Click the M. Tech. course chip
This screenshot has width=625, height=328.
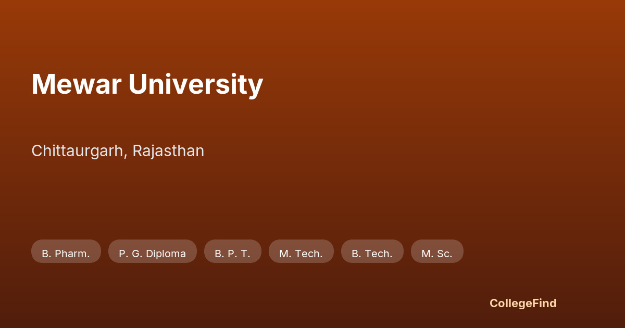301,254
